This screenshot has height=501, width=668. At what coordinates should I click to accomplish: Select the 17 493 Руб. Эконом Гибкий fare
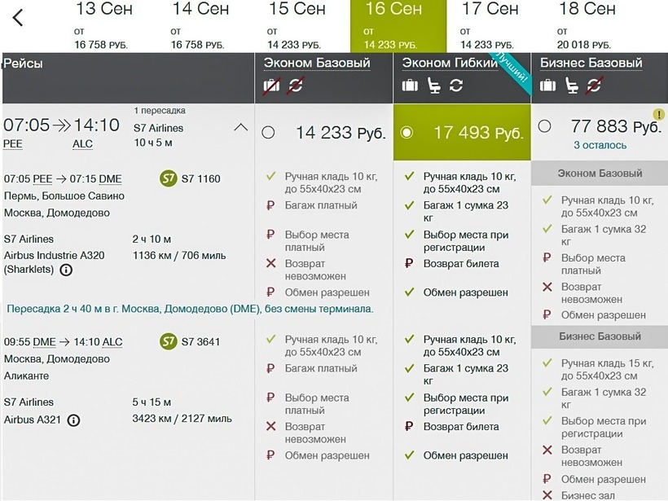pyautogui.click(x=407, y=133)
